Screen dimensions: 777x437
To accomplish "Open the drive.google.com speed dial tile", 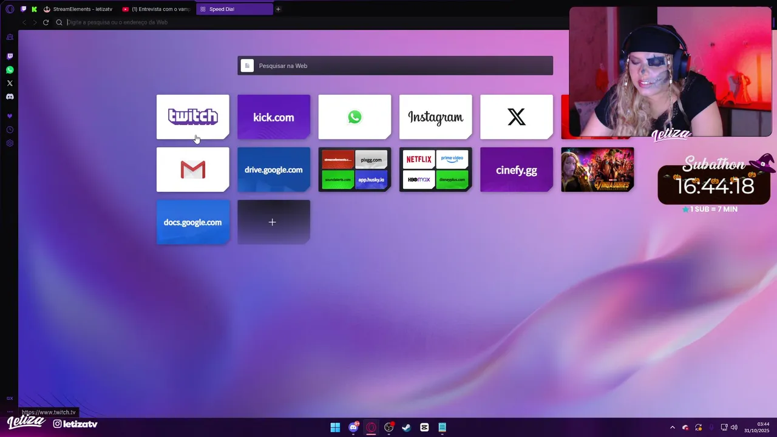I will (x=274, y=169).
